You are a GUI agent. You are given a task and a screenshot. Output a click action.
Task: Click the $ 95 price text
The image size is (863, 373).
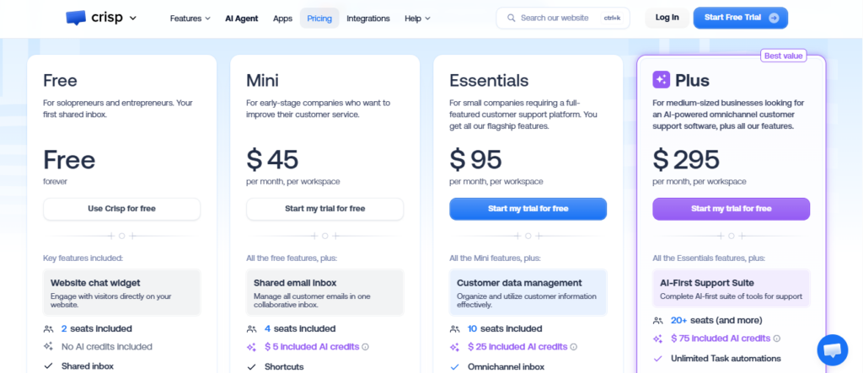click(x=475, y=159)
